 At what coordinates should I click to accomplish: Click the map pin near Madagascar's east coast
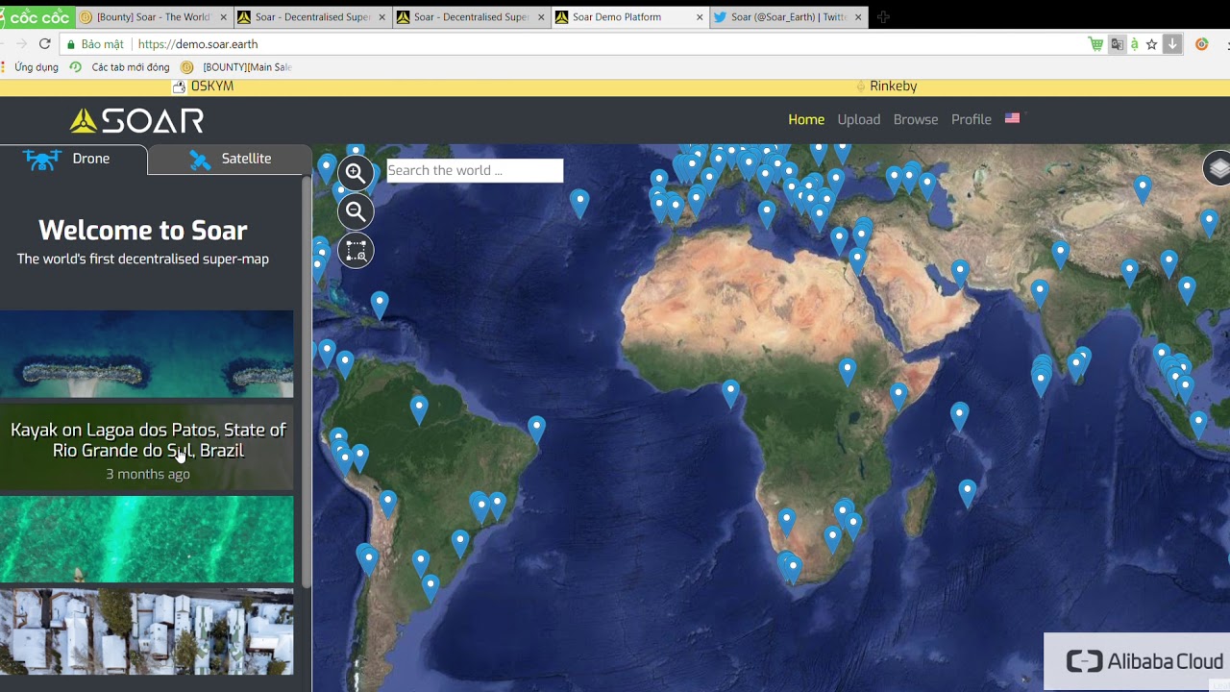968,493
